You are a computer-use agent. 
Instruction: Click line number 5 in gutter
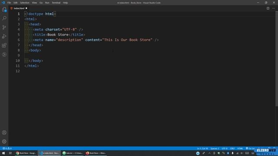click(x=19, y=35)
